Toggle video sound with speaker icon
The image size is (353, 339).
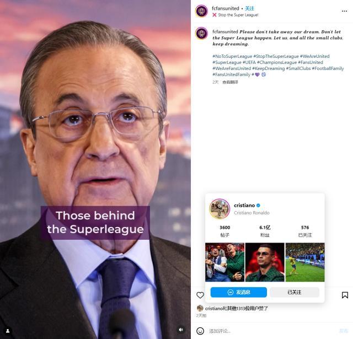pyautogui.click(x=180, y=330)
